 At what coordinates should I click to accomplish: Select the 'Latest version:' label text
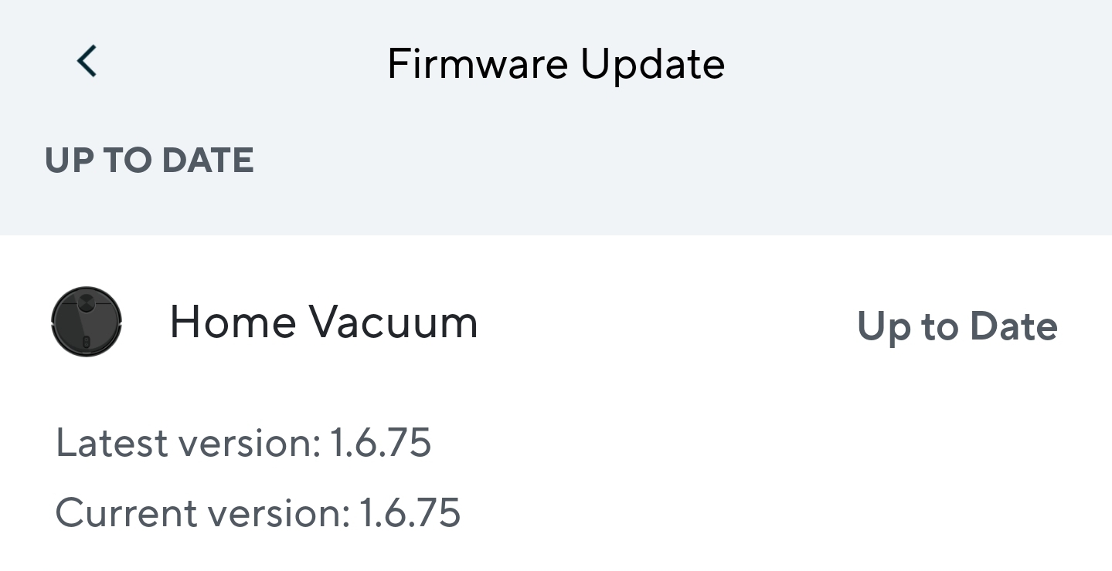coord(188,443)
